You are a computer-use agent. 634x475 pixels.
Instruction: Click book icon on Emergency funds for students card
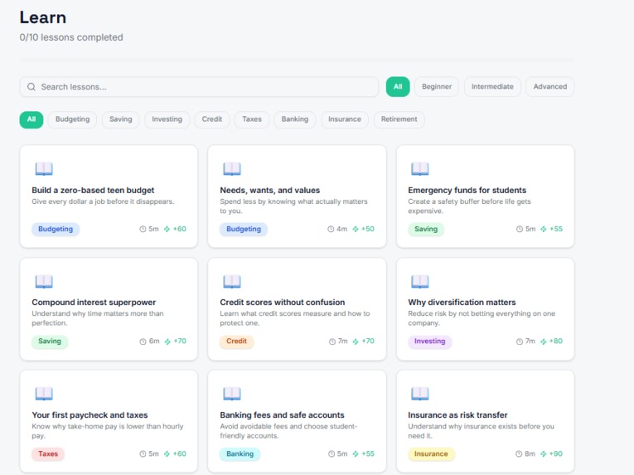[419, 168]
